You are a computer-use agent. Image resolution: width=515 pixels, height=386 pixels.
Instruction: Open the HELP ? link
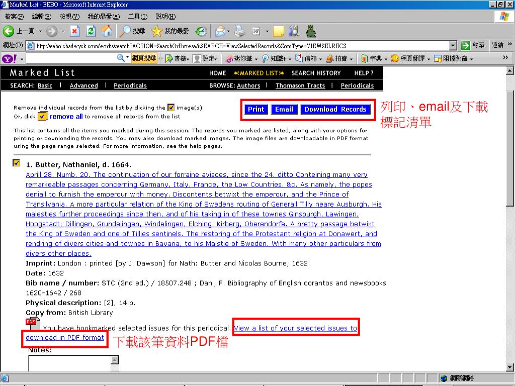point(364,73)
